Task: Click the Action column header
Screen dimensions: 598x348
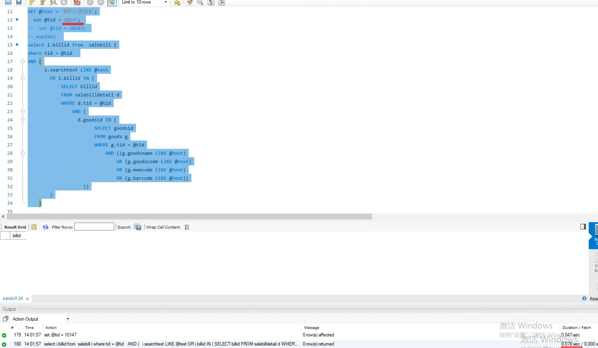Action: point(51,327)
